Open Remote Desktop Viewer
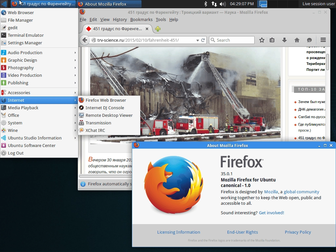Viewport: 336px width, 252px height. pos(109,115)
